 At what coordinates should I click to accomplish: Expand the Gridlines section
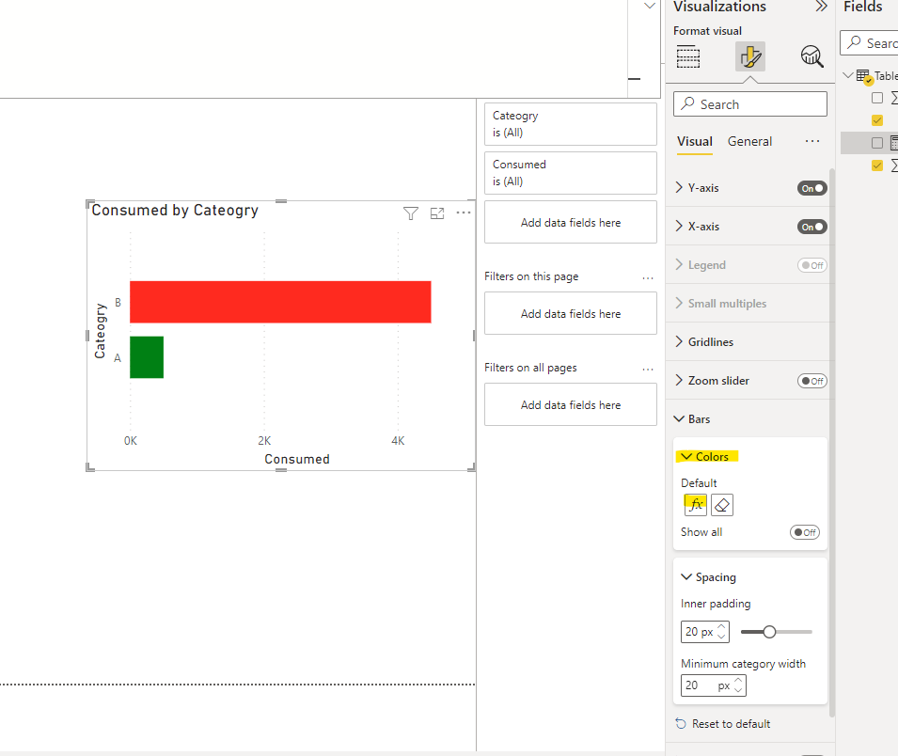point(679,341)
